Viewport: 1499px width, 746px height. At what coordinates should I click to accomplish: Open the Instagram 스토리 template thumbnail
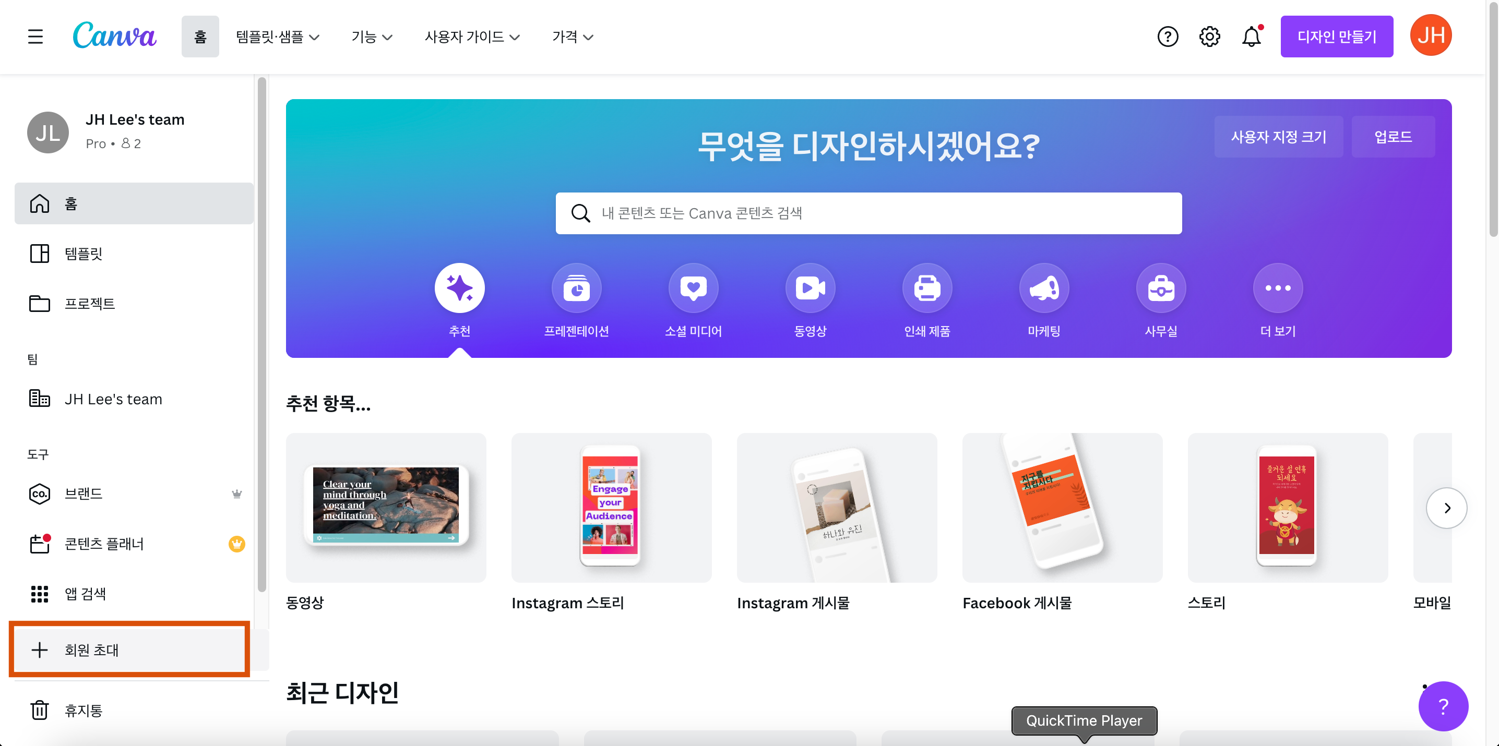tap(611, 507)
